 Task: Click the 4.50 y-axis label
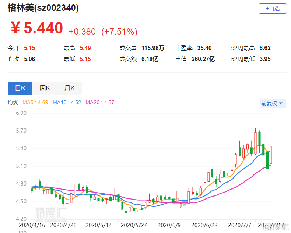click(21, 201)
